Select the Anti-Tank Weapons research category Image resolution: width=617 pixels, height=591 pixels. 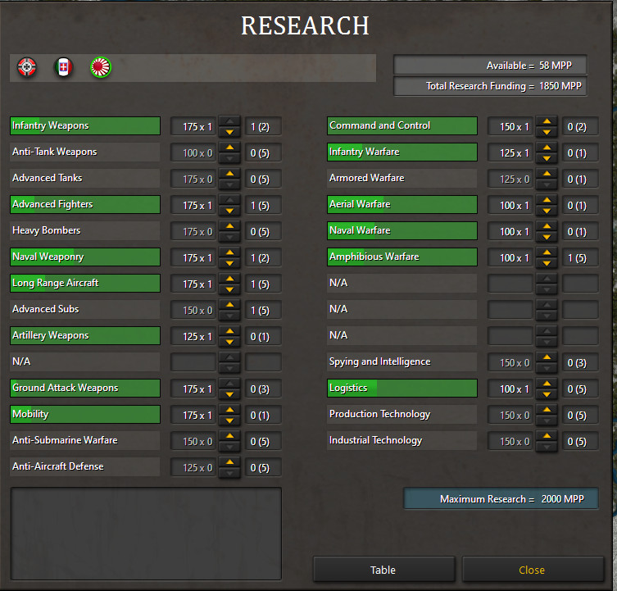click(x=85, y=152)
